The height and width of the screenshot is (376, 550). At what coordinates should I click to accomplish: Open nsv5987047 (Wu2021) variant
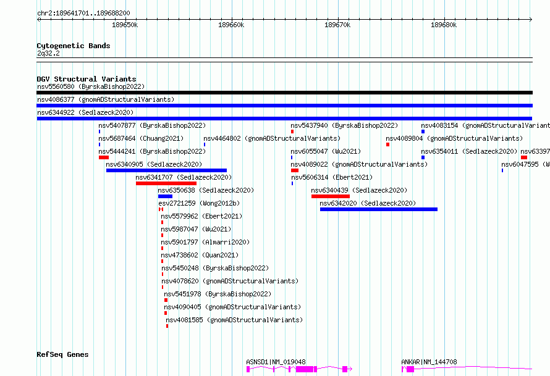(196, 229)
